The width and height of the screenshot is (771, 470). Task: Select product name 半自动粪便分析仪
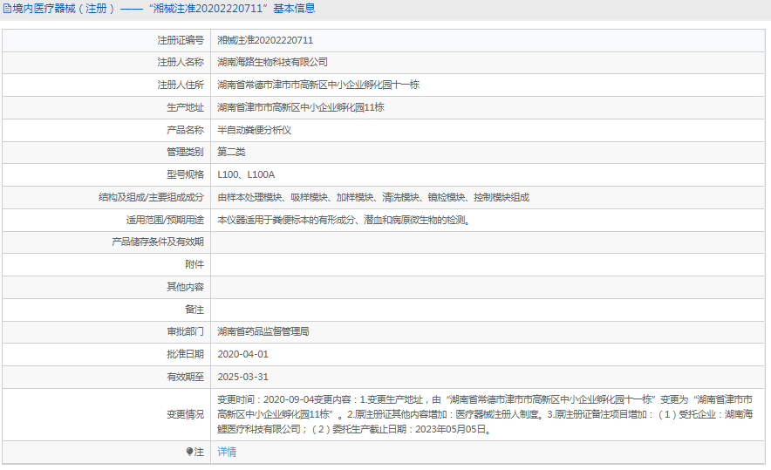(x=254, y=130)
